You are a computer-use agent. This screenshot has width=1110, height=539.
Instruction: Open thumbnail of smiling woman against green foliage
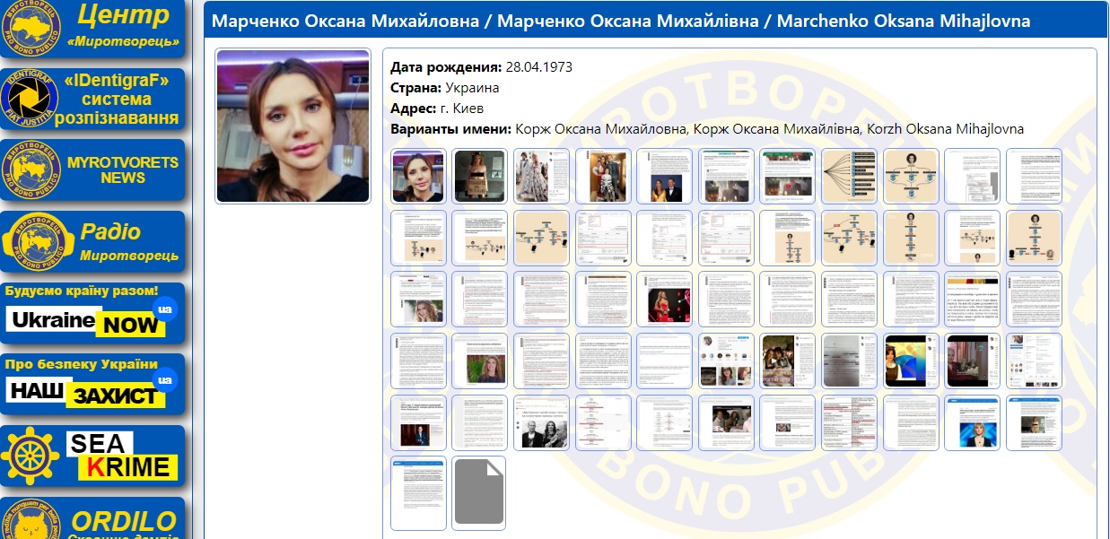(x=479, y=361)
